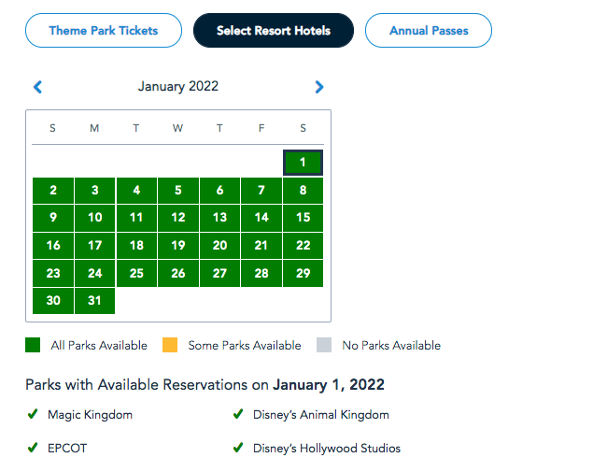The width and height of the screenshot is (607, 472).
Task: Click Disney's Animal Kingdom checkmark icon
Action: click(x=238, y=414)
